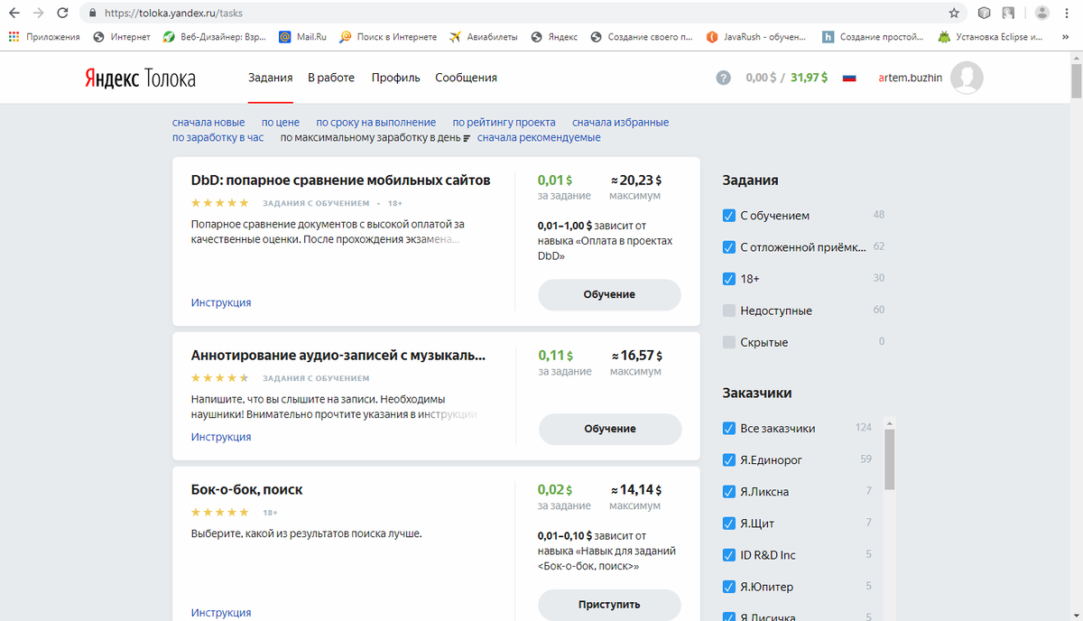1083x621 pixels.
Task: Open the Бок-о-бок, поиск task title
Action: tap(246, 490)
